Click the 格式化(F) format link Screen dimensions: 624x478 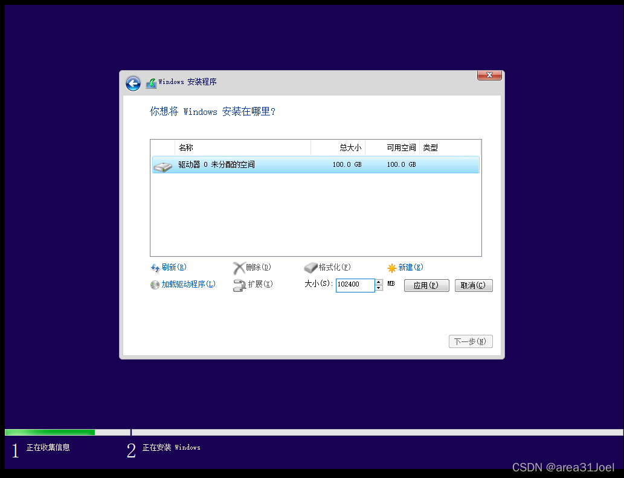(335, 267)
